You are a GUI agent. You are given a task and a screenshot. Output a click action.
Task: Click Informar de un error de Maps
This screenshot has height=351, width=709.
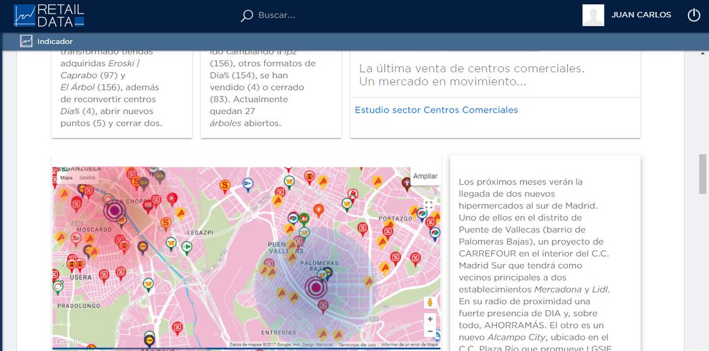[x=409, y=344]
